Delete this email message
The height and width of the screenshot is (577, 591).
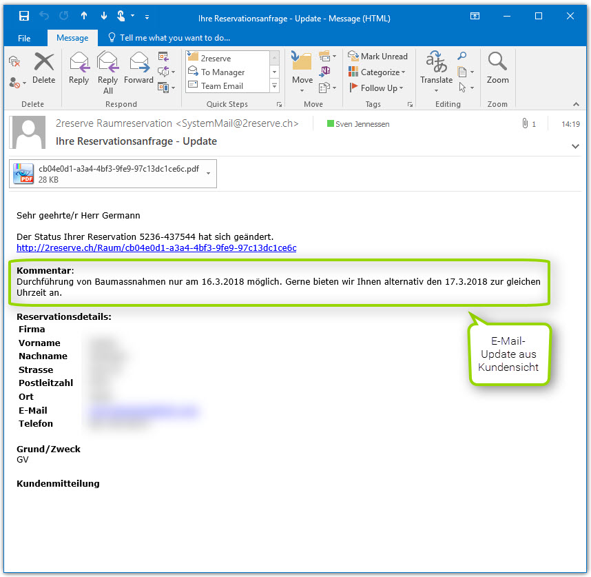point(43,69)
